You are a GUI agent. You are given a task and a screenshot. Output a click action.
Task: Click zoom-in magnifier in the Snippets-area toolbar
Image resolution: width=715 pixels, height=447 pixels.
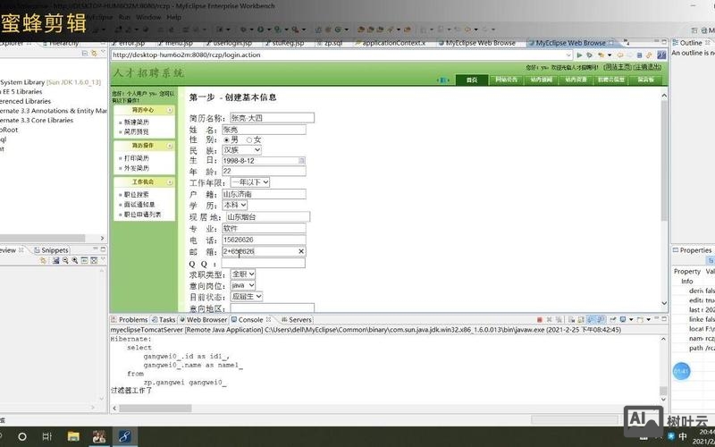coord(75,260)
